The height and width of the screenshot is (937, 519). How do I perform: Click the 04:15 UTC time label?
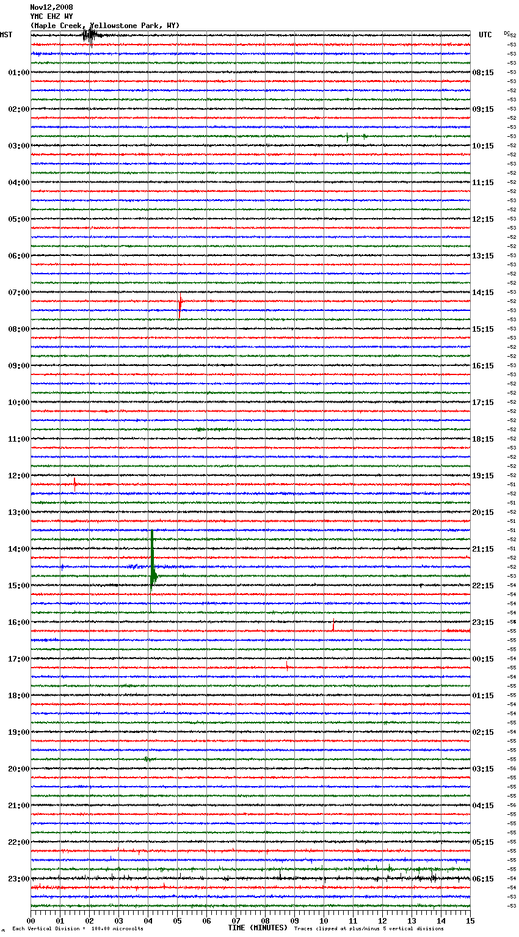tap(483, 806)
